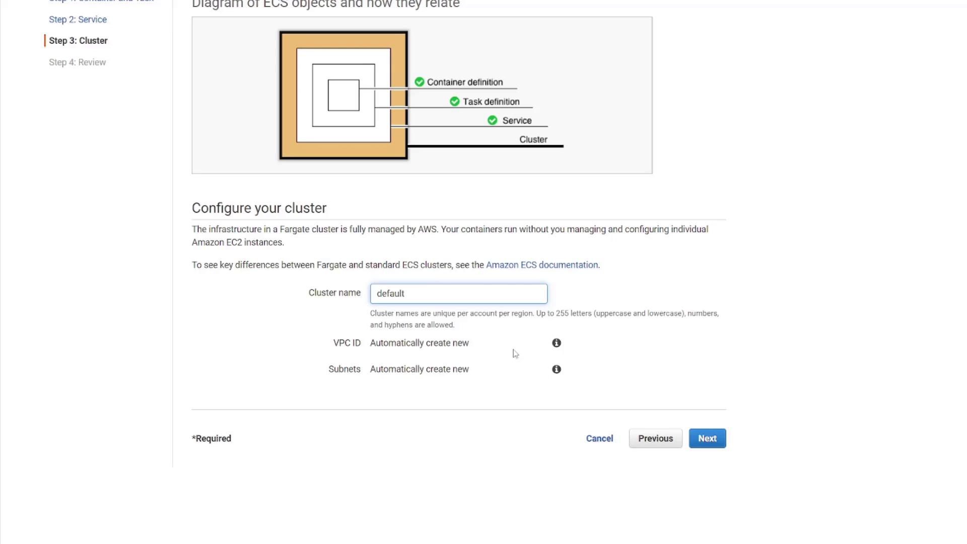Click the Cancel link
Viewport: 967px width, 544px height.
coord(599,438)
